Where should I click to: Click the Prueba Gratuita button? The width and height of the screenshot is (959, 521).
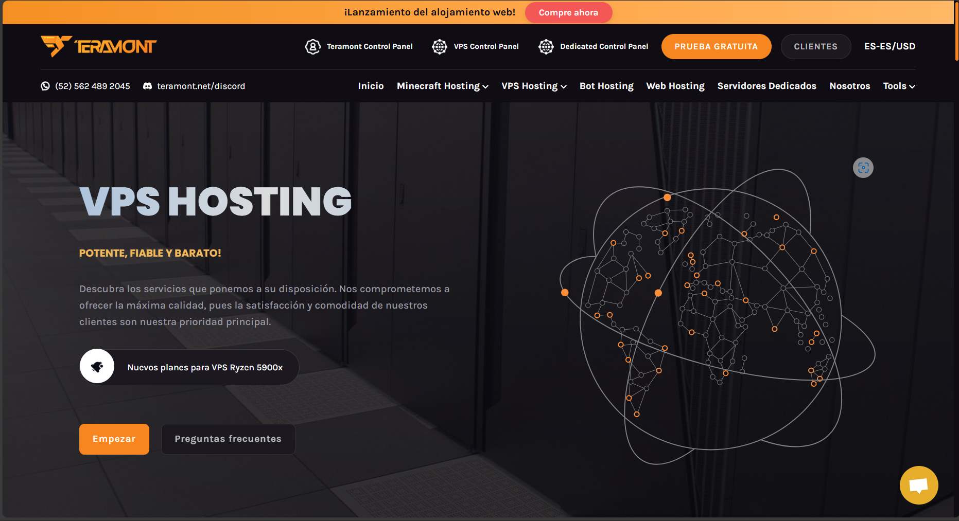(x=716, y=46)
